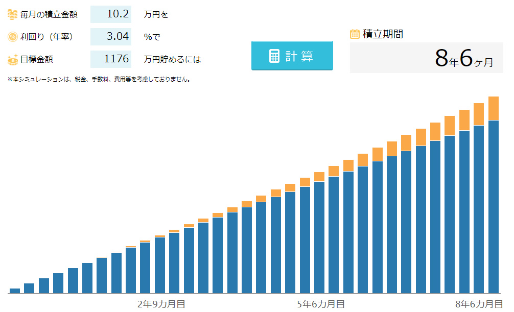Click the disclaimer note about taxes and fees
The height and width of the screenshot is (312, 514).
(99, 79)
